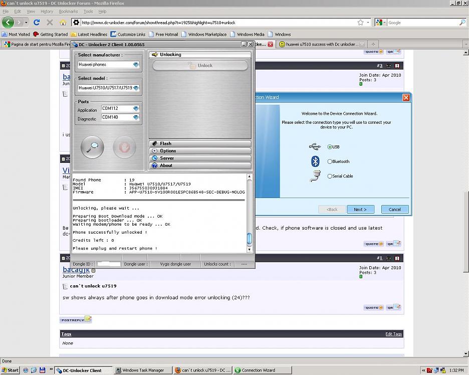Select the Bluetooth connection option
The height and width of the screenshot is (375, 469).
(330, 161)
